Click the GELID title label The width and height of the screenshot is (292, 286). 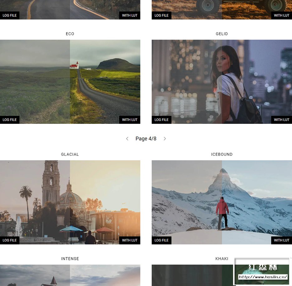222,34
